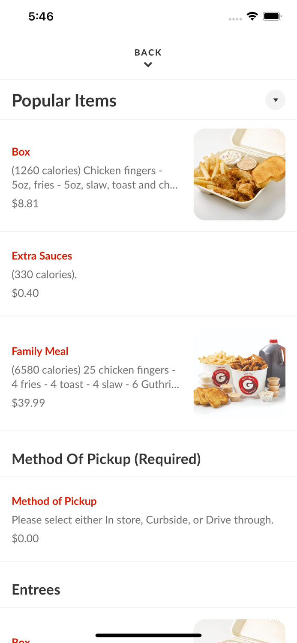Tap the Entrees section header
This screenshot has height=643, width=297.
tap(36, 589)
